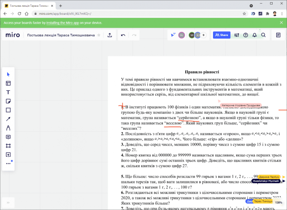Viewport: 287px width, 210px height.
Task: Activate the Pen drawing tool
Action: coord(8,128)
